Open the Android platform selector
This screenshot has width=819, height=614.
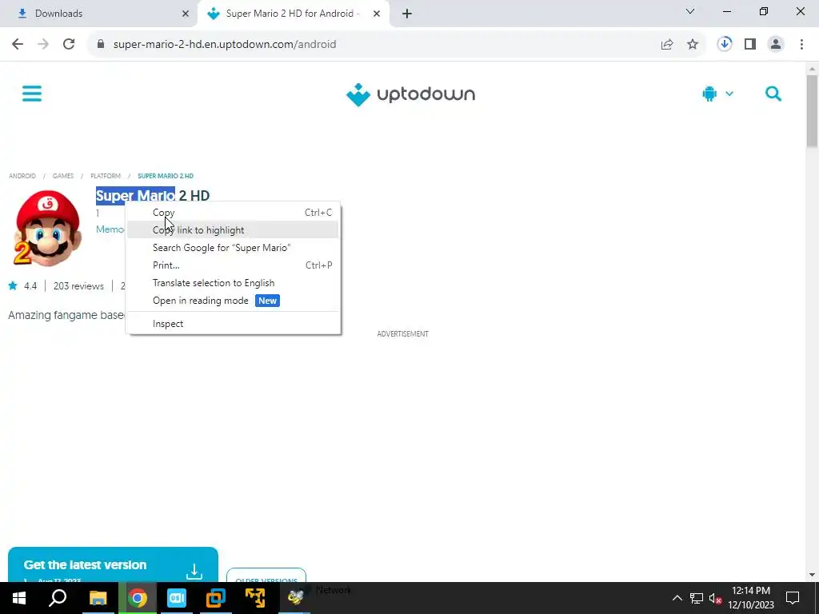(717, 94)
